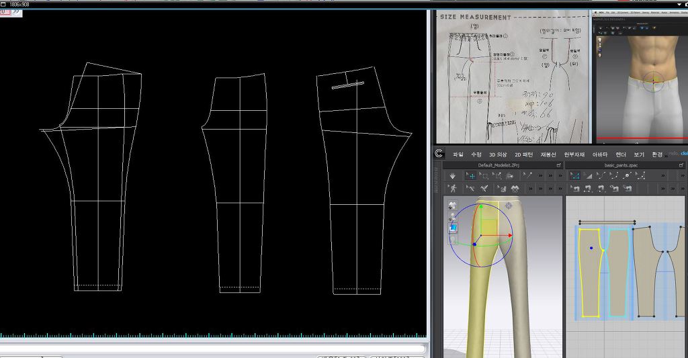Select the Free Sewing tool
The image size is (688, 358).
pos(601,189)
